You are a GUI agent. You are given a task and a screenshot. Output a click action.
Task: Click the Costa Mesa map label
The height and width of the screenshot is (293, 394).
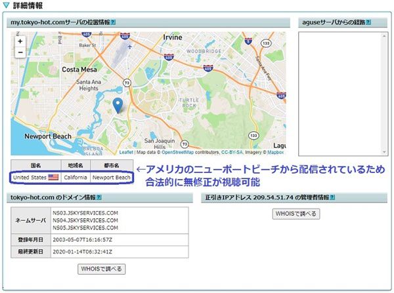tap(79, 69)
